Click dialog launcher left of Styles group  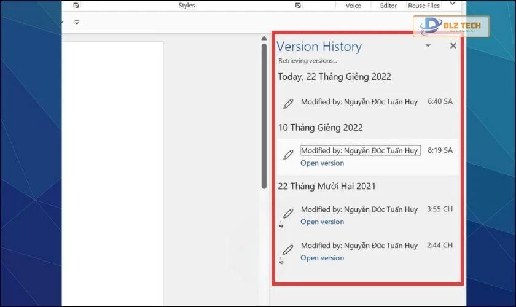click(x=76, y=6)
